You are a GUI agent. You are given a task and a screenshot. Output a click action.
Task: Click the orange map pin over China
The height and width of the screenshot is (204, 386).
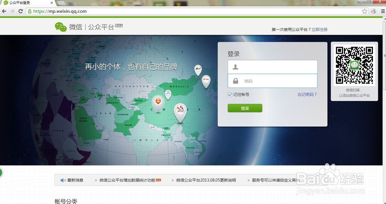point(158,104)
